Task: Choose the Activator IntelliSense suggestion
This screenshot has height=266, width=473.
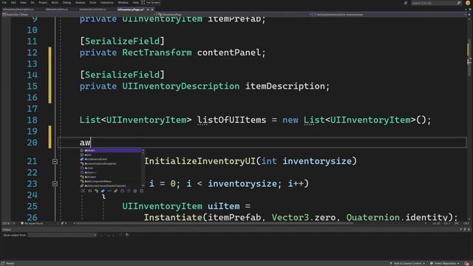Action: tap(110, 177)
